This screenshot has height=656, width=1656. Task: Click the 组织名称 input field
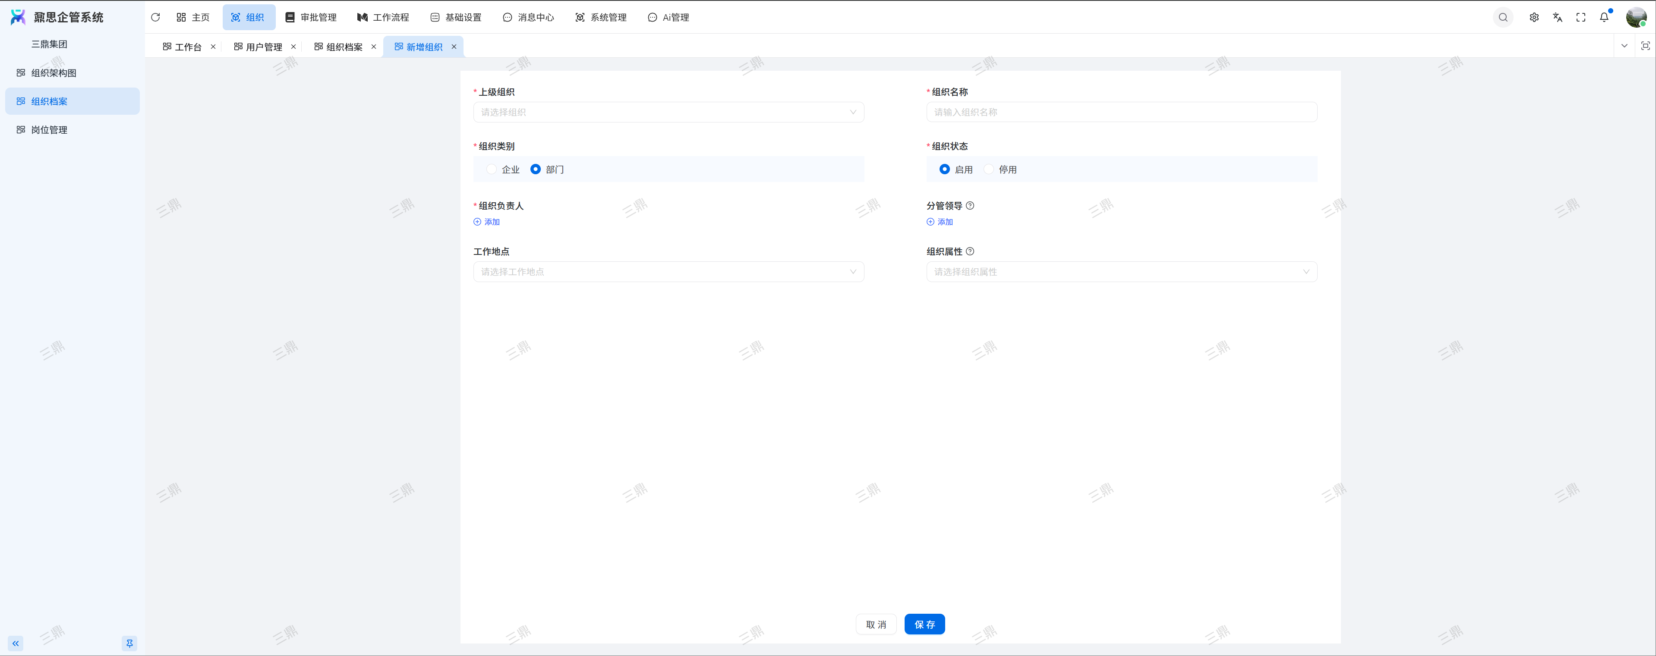pyautogui.click(x=1121, y=113)
